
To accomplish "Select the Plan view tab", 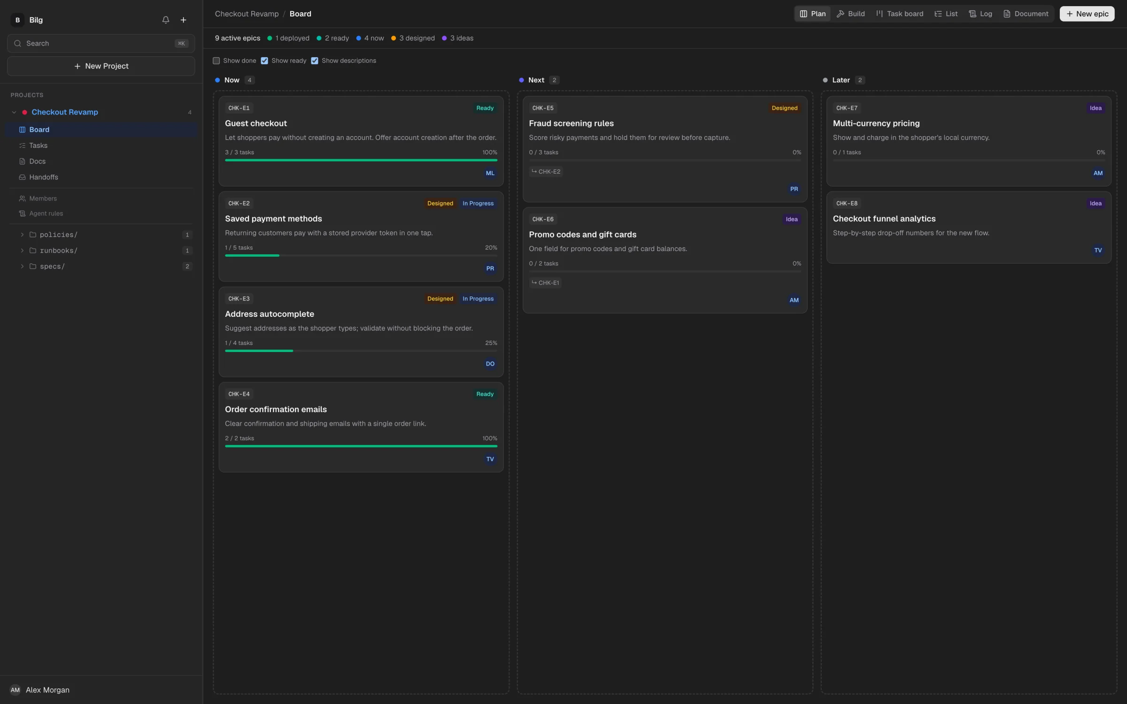I will 812,14.
